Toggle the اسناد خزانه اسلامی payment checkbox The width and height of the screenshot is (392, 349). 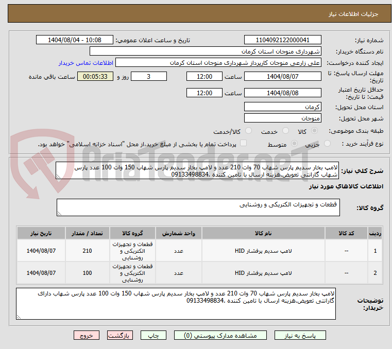click(x=243, y=143)
